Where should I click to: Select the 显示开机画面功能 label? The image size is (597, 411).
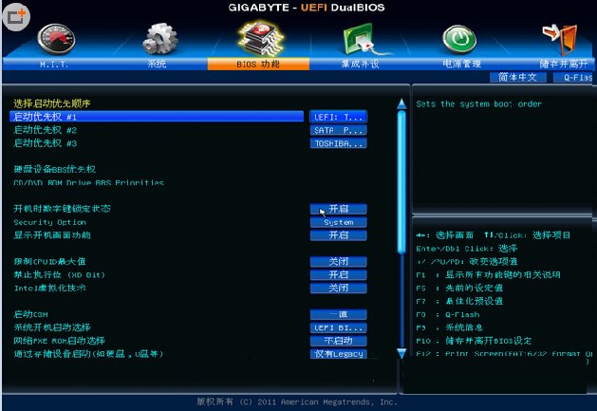(52, 235)
